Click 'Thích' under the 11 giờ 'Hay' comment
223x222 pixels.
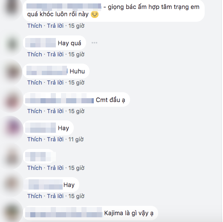pyautogui.click(x=35, y=140)
